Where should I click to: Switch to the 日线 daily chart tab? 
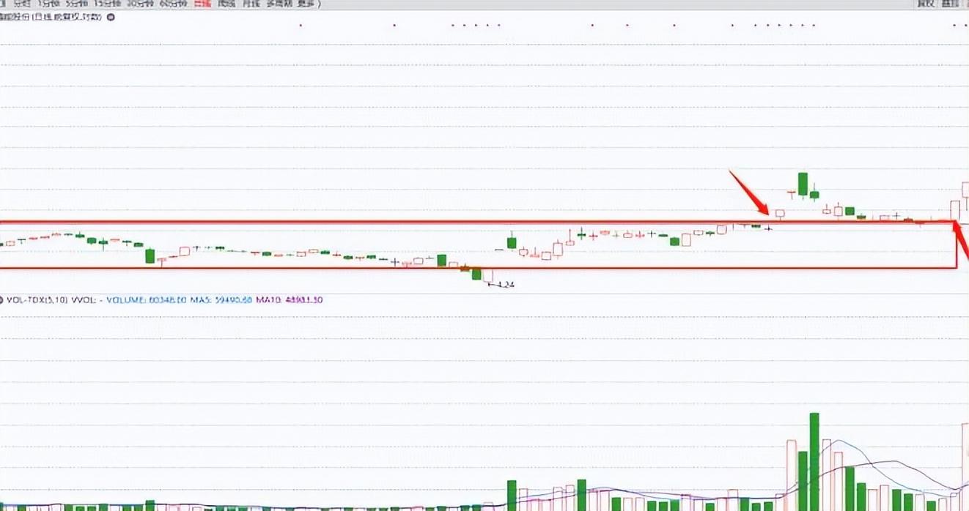[x=202, y=4]
